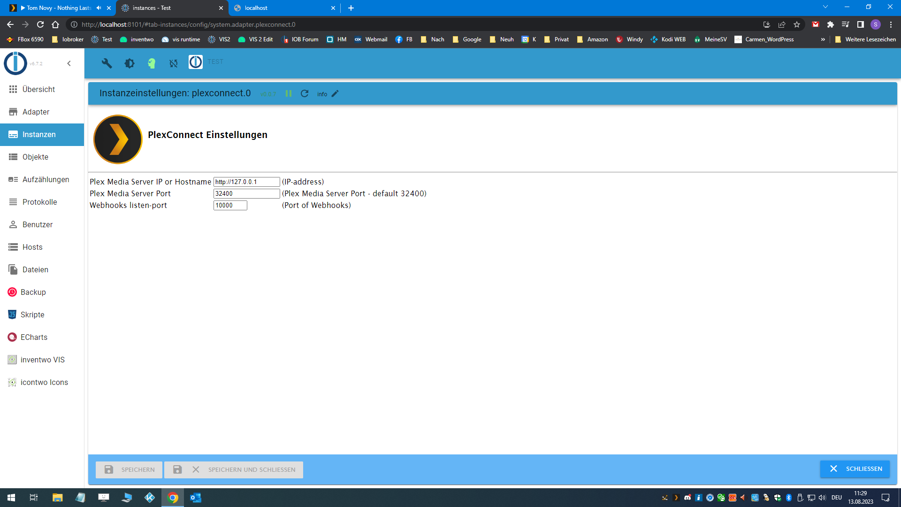Click the ioBroker TEST host icon

click(196, 61)
